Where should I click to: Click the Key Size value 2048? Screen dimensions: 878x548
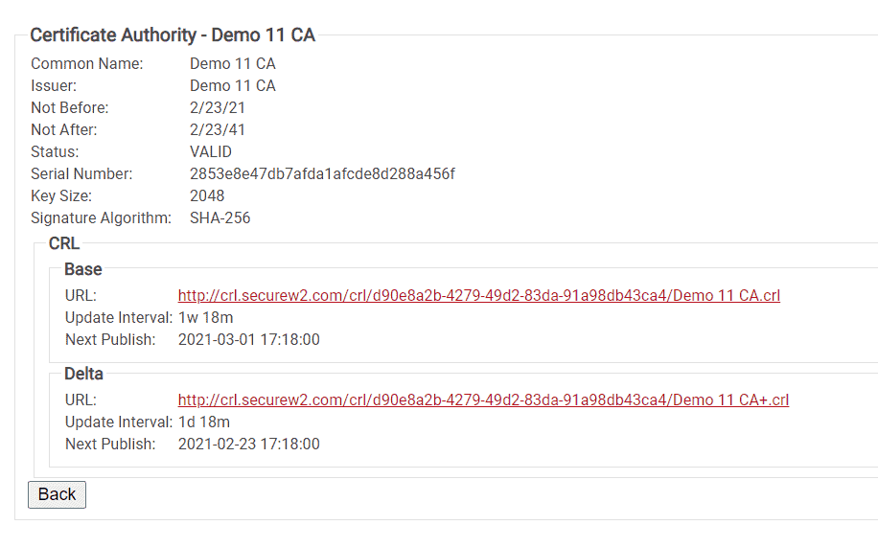pos(207,195)
